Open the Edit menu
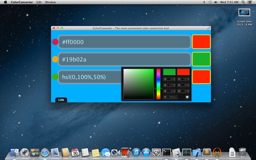The height and width of the screenshot is (160, 256). click(39, 2)
